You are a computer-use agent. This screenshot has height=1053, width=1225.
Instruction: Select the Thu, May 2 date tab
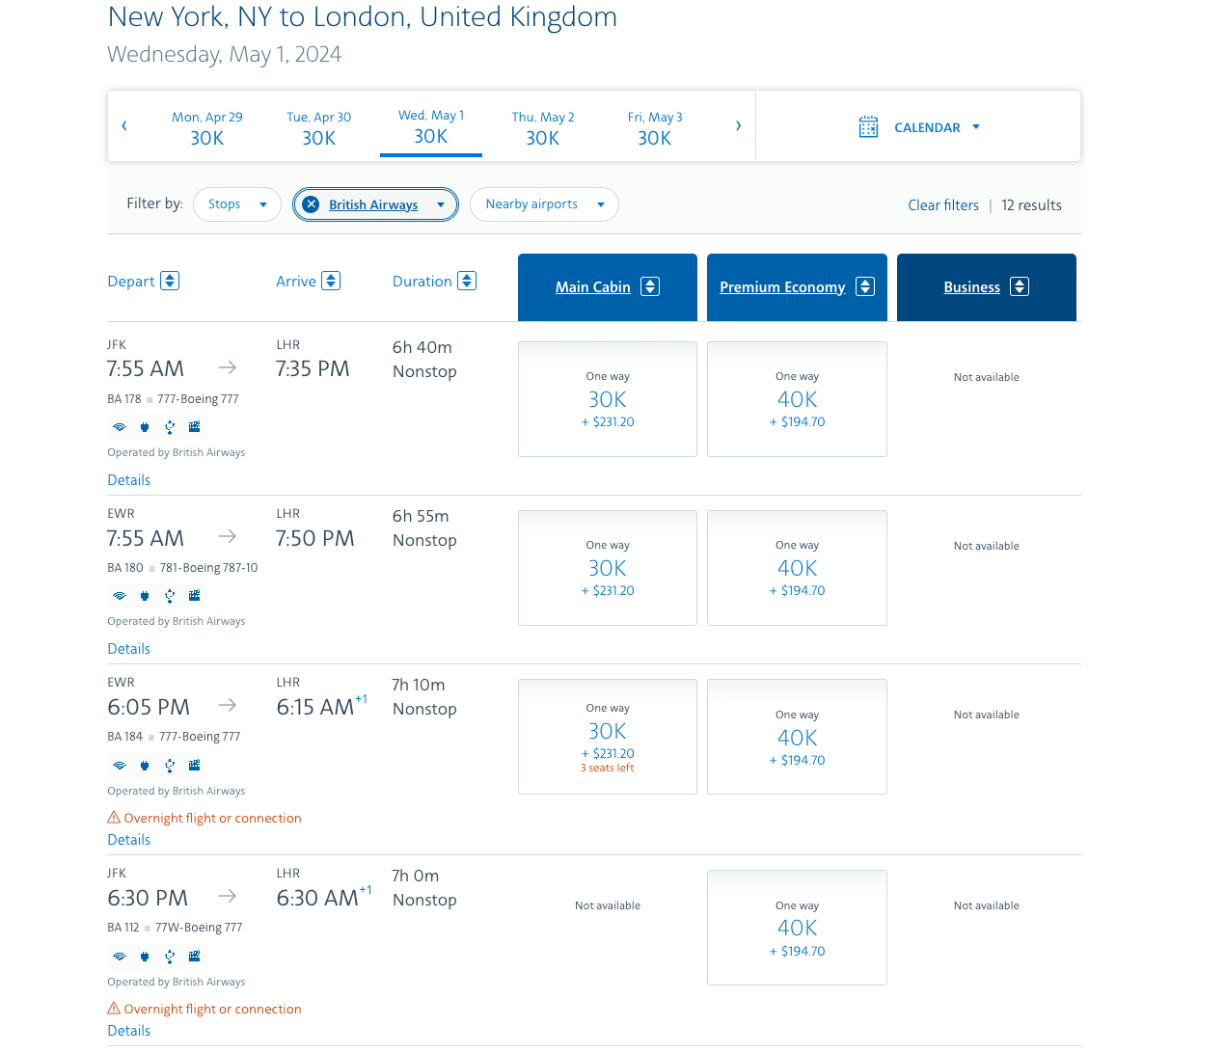pyautogui.click(x=543, y=127)
